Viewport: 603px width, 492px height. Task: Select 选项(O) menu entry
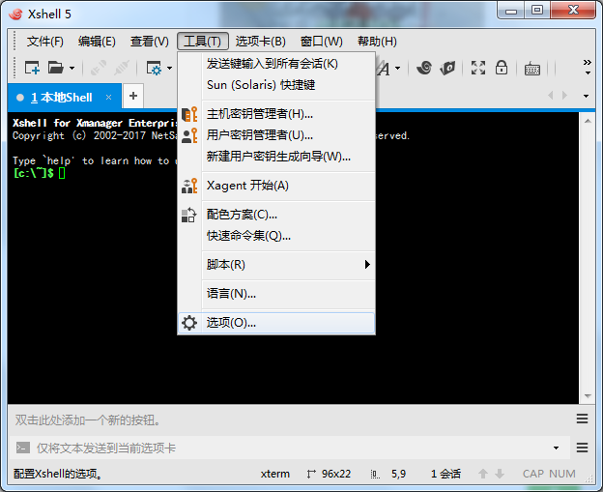[276, 323]
